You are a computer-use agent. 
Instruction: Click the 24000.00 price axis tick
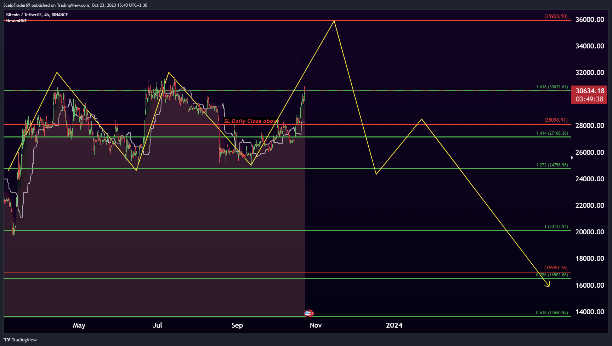pyautogui.click(x=590, y=179)
